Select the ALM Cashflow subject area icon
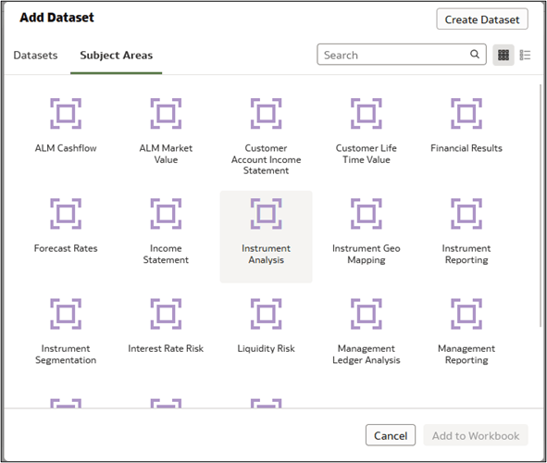Screen dimensions: 547x463 coord(66,113)
